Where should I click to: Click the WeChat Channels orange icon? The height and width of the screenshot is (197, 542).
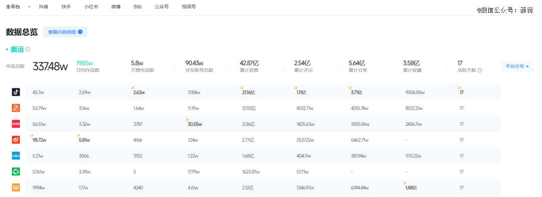(x=16, y=187)
